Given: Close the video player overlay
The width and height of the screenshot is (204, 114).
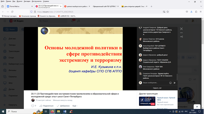Looking at the screenshot, I should [x=181, y=29].
